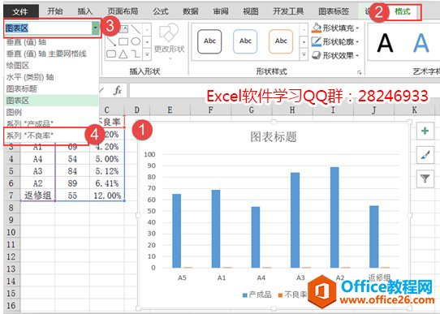This screenshot has height=314, width=440.
Task: Switch to the 开始 ribbon tab
Action: (55, 11)
